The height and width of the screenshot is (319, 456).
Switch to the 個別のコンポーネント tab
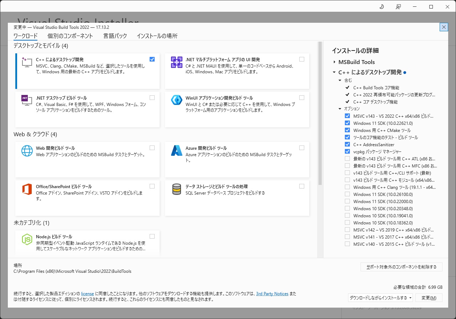(70, 36)
